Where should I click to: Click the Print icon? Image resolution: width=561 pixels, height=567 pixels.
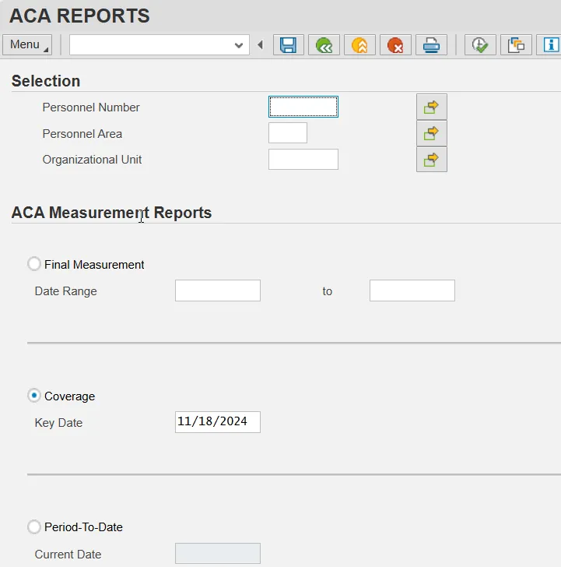coord(431,45)
